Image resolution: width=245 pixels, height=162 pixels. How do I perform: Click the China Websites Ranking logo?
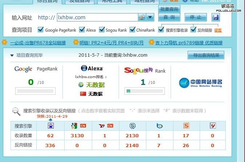pos(201,83)
